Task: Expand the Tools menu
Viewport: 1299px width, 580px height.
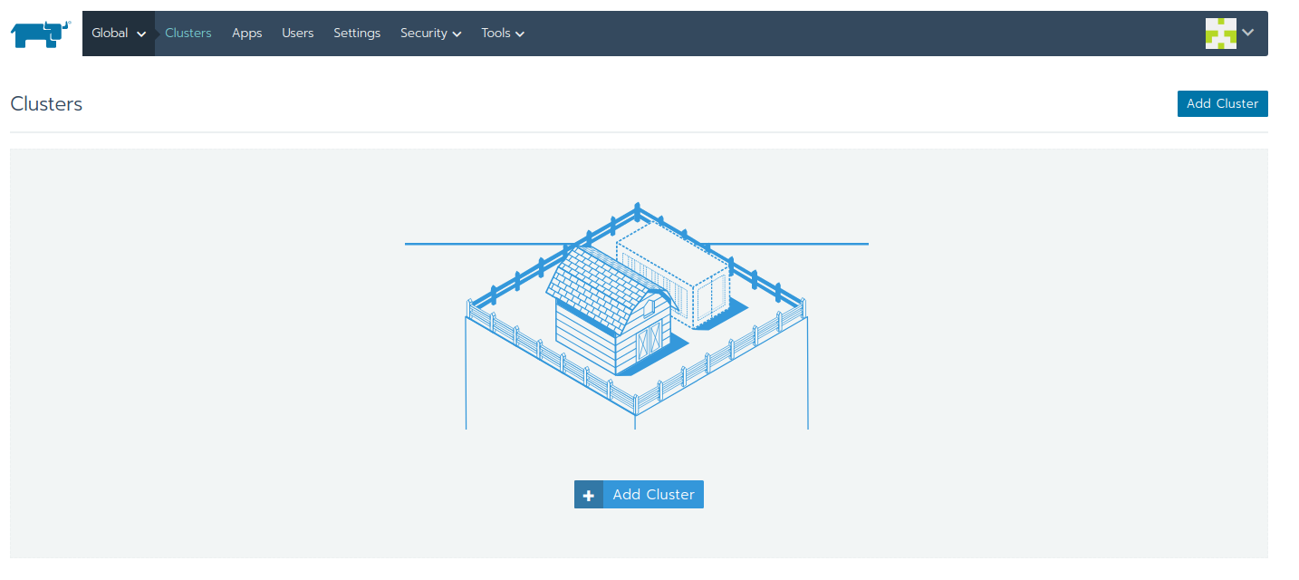Action: tap(502, 34)
